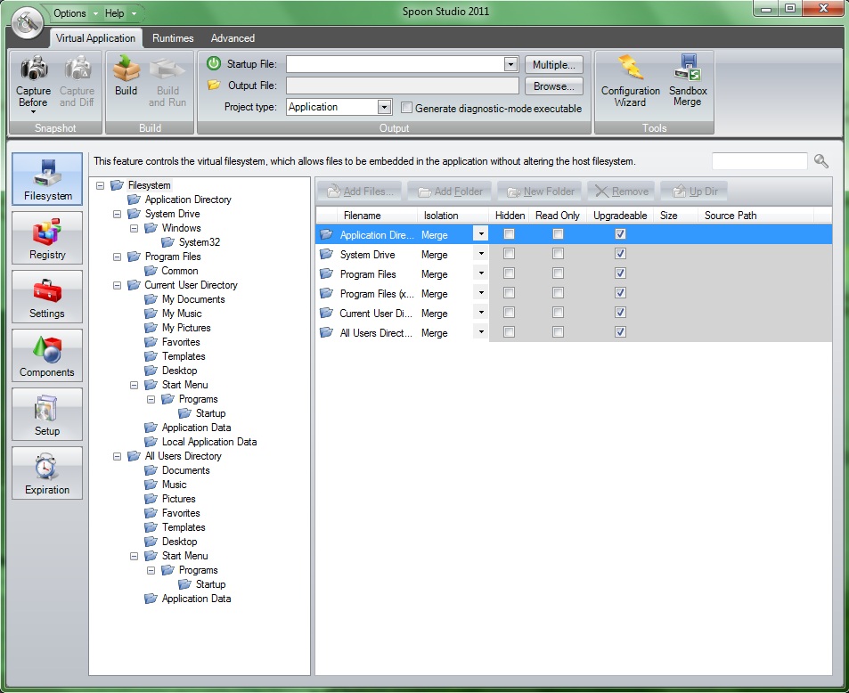Collapse the System Drive tree node
849x693 pixels.
click(x=117, y=214)
